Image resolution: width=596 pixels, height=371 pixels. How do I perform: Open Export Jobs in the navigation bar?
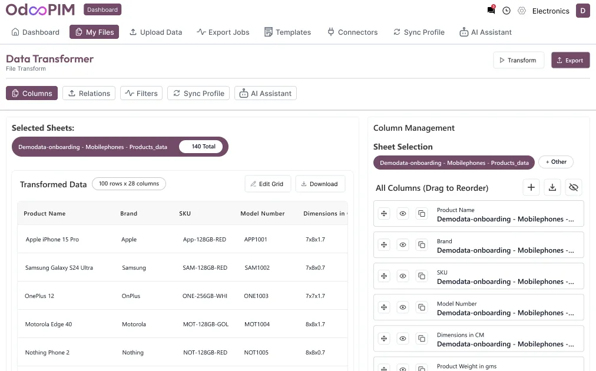point(223,32)
